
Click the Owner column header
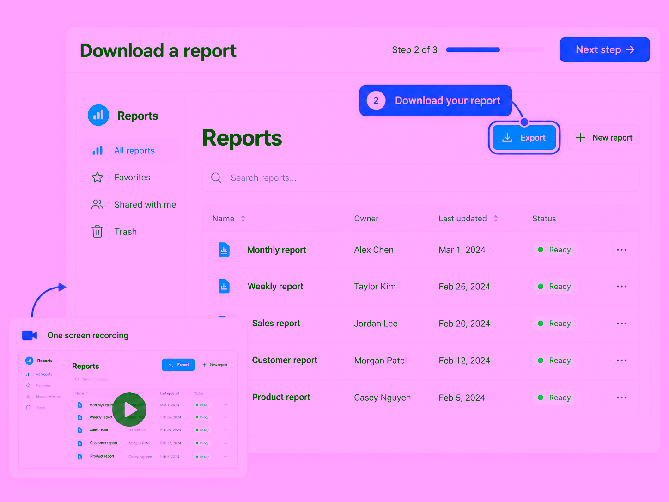pos(366,219)
